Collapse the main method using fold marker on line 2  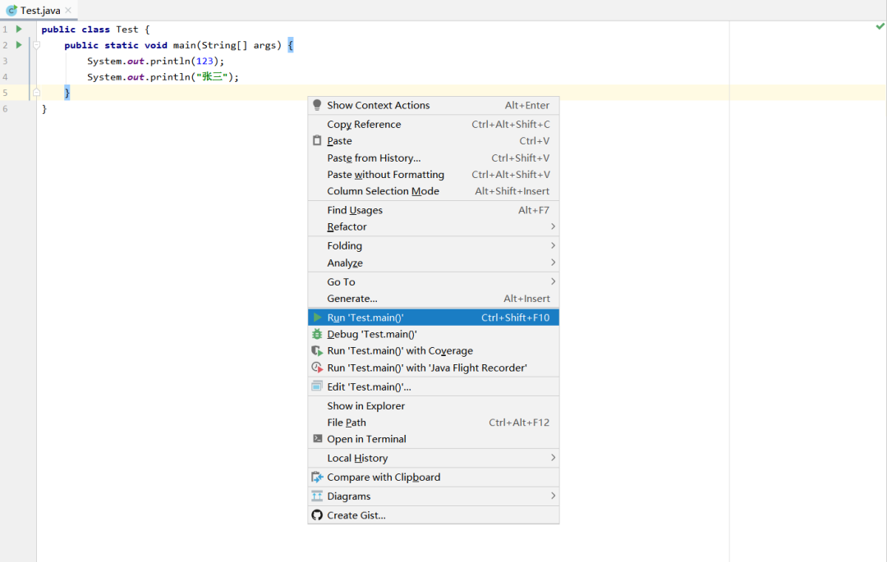tap(36, 44)
